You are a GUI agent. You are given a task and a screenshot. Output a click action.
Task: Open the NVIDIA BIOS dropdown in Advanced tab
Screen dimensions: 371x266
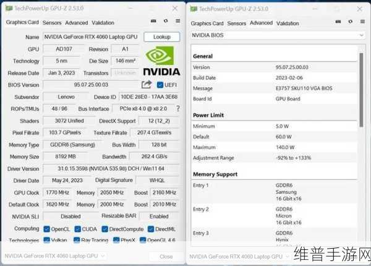point(277,35)
